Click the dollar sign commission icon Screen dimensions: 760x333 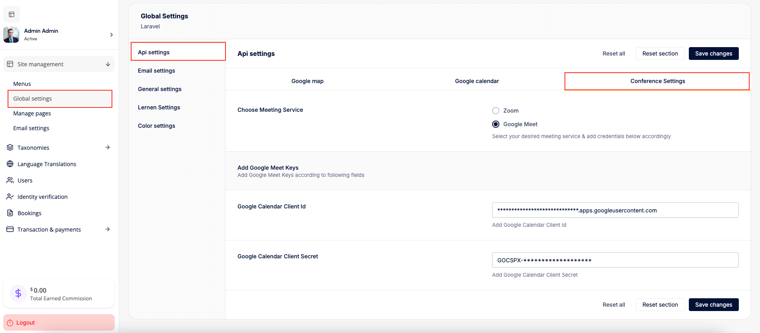point(18,294)
